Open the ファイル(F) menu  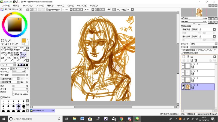pos(6,5)
